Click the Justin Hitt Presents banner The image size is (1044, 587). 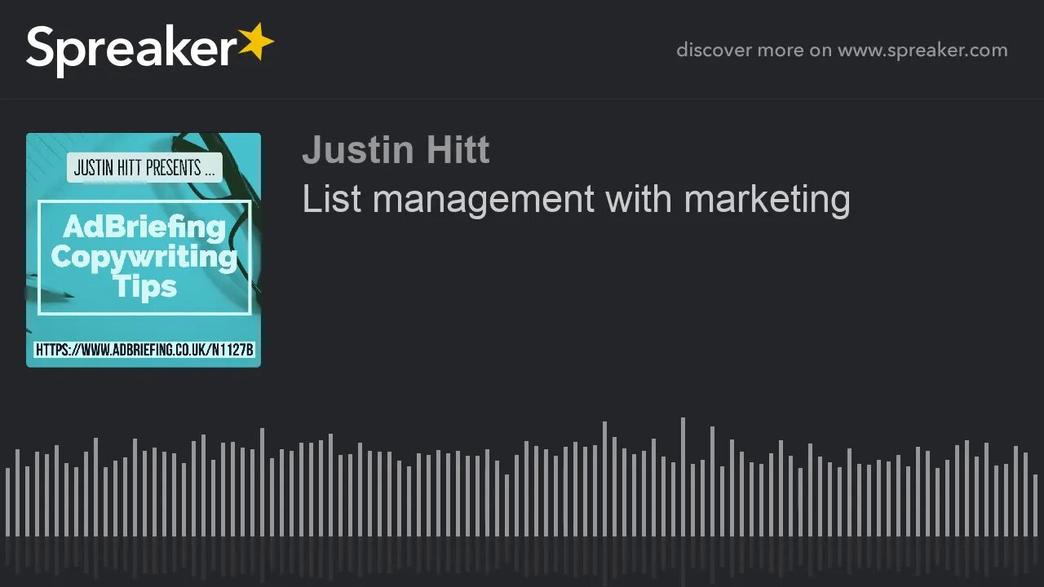pos(144,168)
